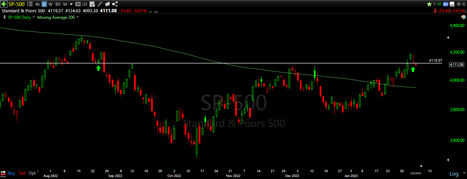Click the calendar add icon
The height and width of the screenshot is (179, 467).
(x=92, y=4)
